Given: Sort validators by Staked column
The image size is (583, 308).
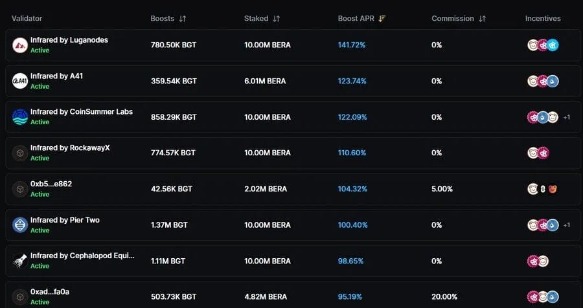Looking at the screenshot, I should pyautogui.click(x=277, y=19).
